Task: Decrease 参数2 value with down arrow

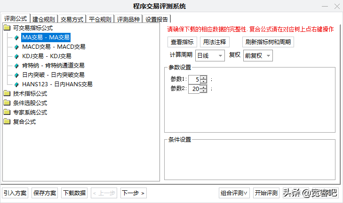Action: [203, 90]
